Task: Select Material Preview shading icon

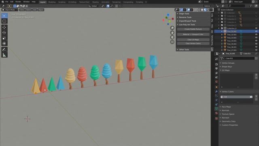Action: pyautogui.click(x=205, y=10)
